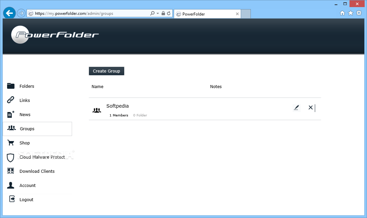Click the Groups people icon in sidebar
The image size is (367, 218).
(x=11, y=128)
